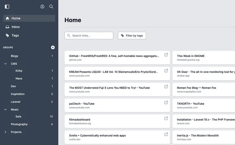Click the sidebar search magnifier icon

pyautogui.click(x=51, y=7)
